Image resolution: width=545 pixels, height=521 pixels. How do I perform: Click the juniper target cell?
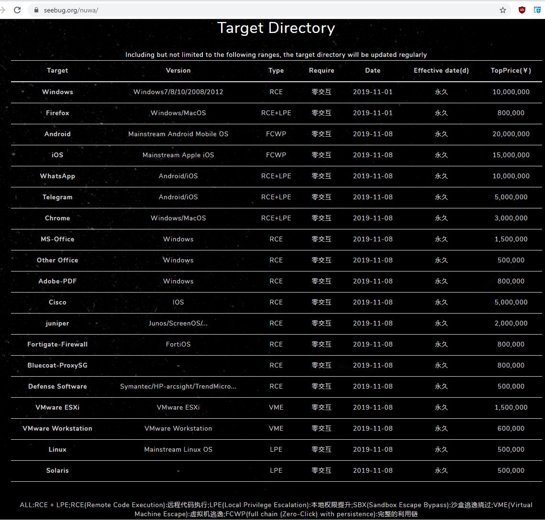pos(57,324)
